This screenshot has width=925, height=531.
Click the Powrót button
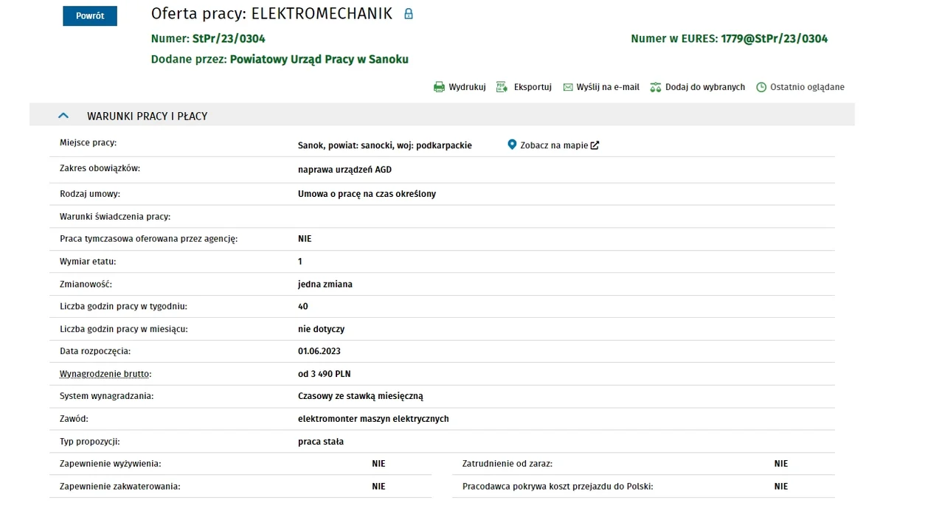(90, 15)
